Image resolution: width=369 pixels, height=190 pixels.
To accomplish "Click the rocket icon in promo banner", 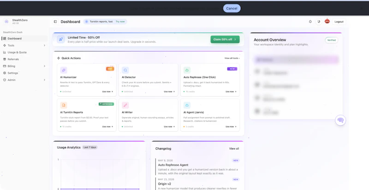I will point(61,40).
